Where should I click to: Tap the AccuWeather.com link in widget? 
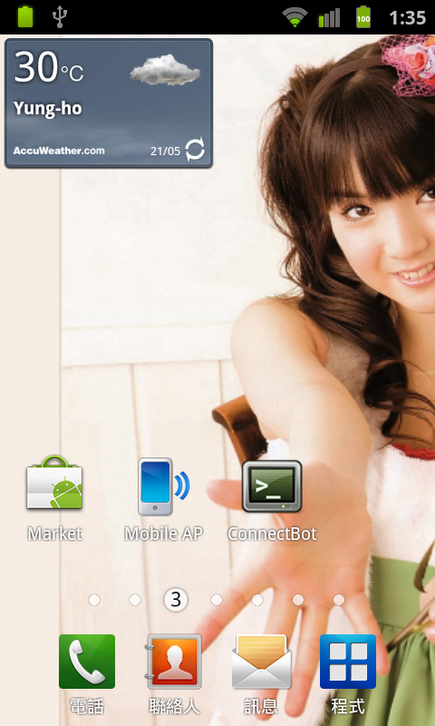pos(59,151)
